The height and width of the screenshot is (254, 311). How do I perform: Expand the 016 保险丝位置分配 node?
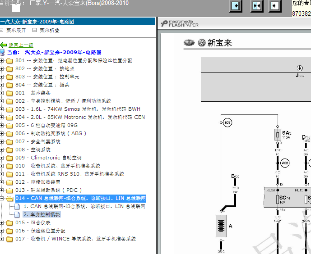point(2,231)
